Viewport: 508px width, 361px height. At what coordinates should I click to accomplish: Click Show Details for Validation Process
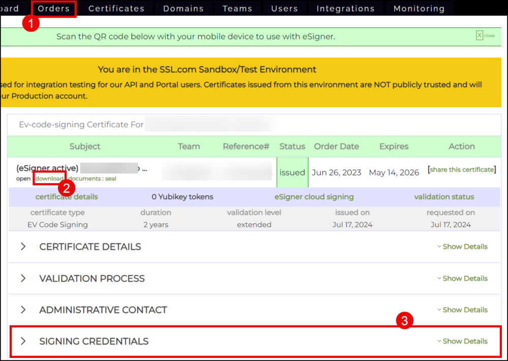point(462,279)
